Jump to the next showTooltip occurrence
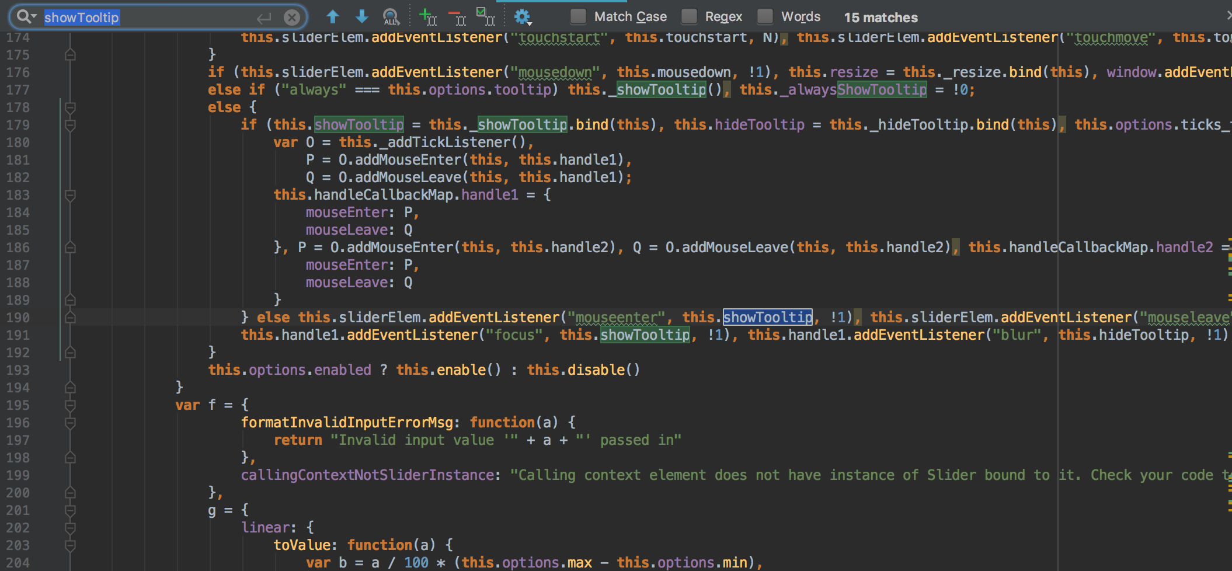Viewport: 1232px width, 571px height. [x=361, y=16]
